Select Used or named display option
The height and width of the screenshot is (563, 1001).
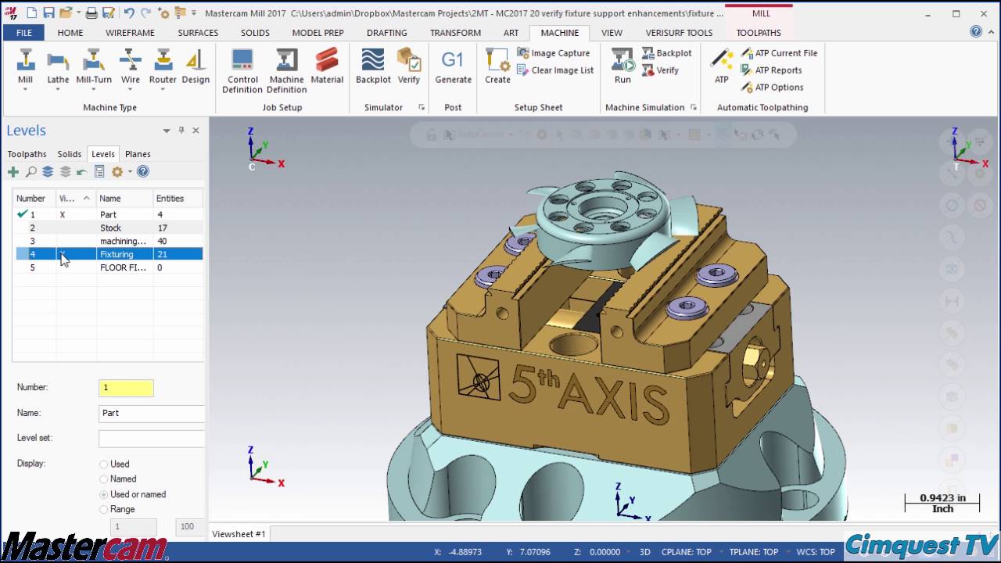[103, 495]
